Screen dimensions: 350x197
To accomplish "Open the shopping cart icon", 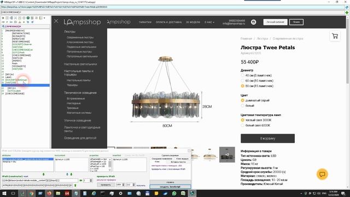I will (x=335, y=36).
